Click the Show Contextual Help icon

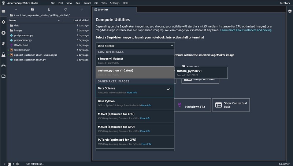pos(218,105)
